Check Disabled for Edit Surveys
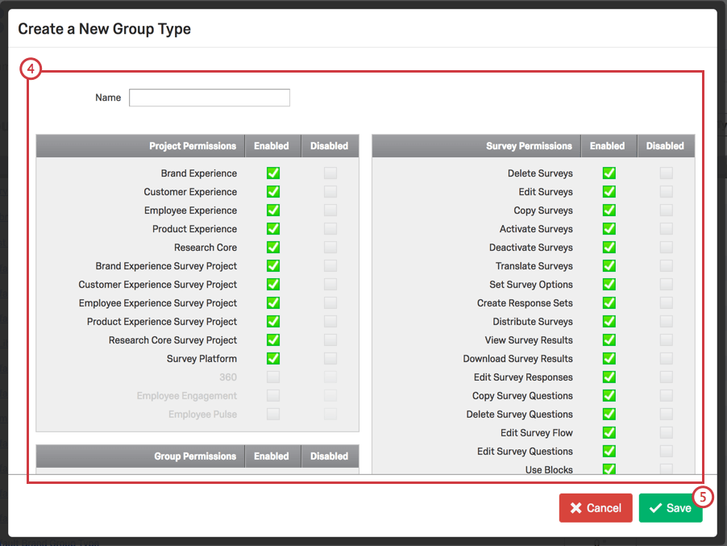Viewport: 727px width, 546px height. (667, 191)
